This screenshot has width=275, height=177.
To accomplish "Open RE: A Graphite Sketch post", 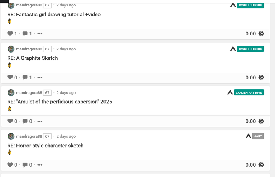I will point(33,58).
